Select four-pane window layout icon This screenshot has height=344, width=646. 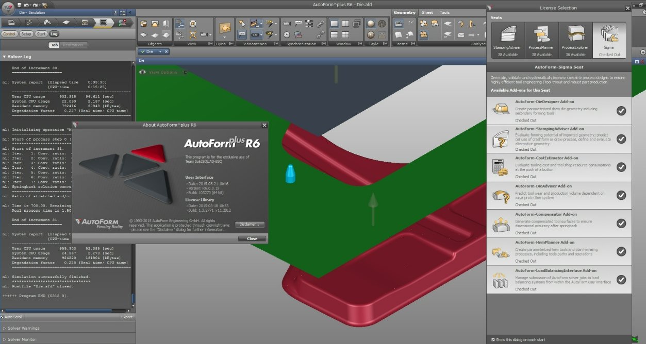coord(346,35)
